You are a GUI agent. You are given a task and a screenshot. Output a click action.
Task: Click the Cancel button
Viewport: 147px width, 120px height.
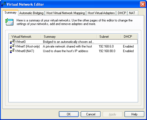coord(91,114)
